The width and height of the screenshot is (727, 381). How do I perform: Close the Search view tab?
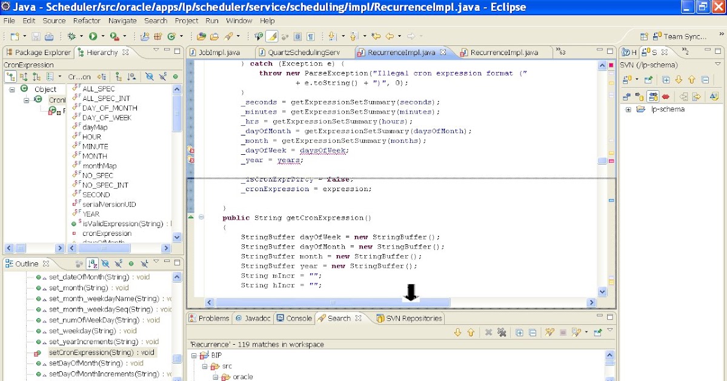coord(358,318)
